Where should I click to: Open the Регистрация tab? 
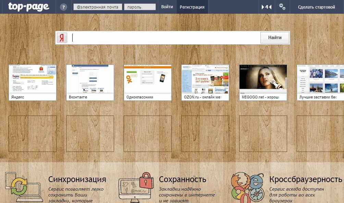click(192, 7)
